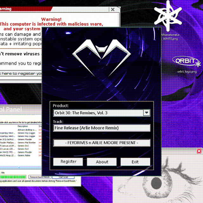Click the white winged logo in the dialog
The height and width of the screenshot is (203, 203).
[x=101, y=56]
